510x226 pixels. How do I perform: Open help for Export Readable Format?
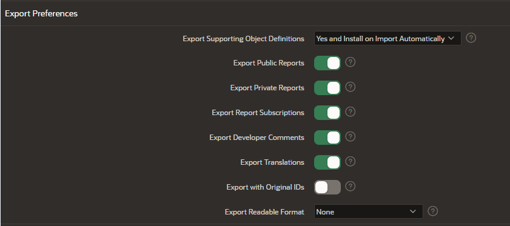(432, 211)
